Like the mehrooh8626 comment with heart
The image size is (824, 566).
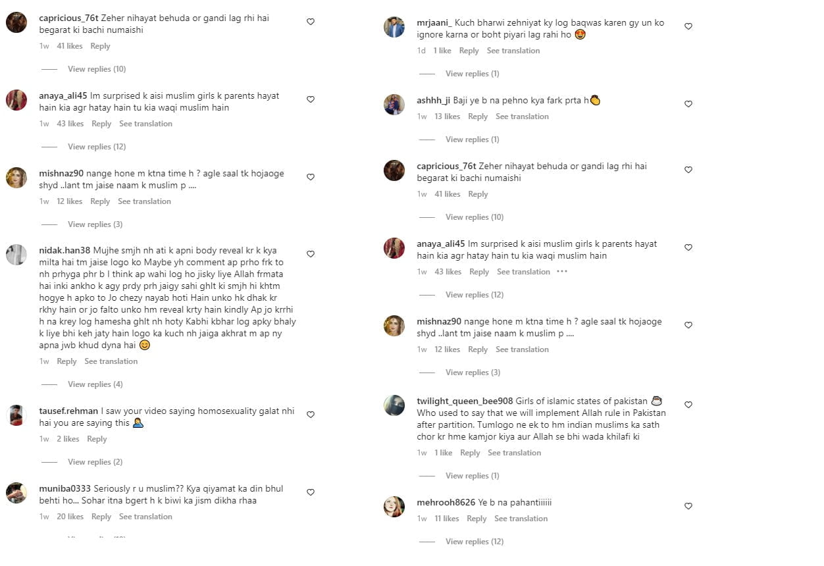pos(688,506)
